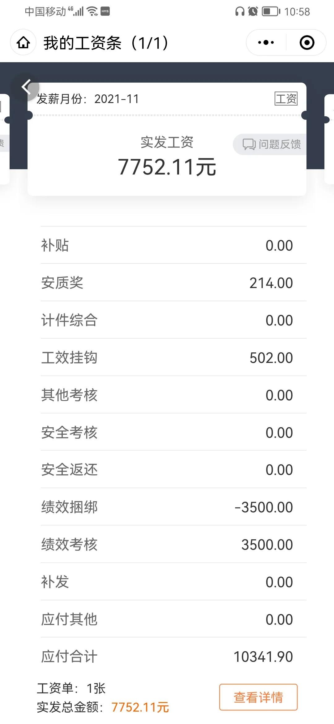Click the 查看详情 button
Viewport: 334px width, 724px height.
258,697
